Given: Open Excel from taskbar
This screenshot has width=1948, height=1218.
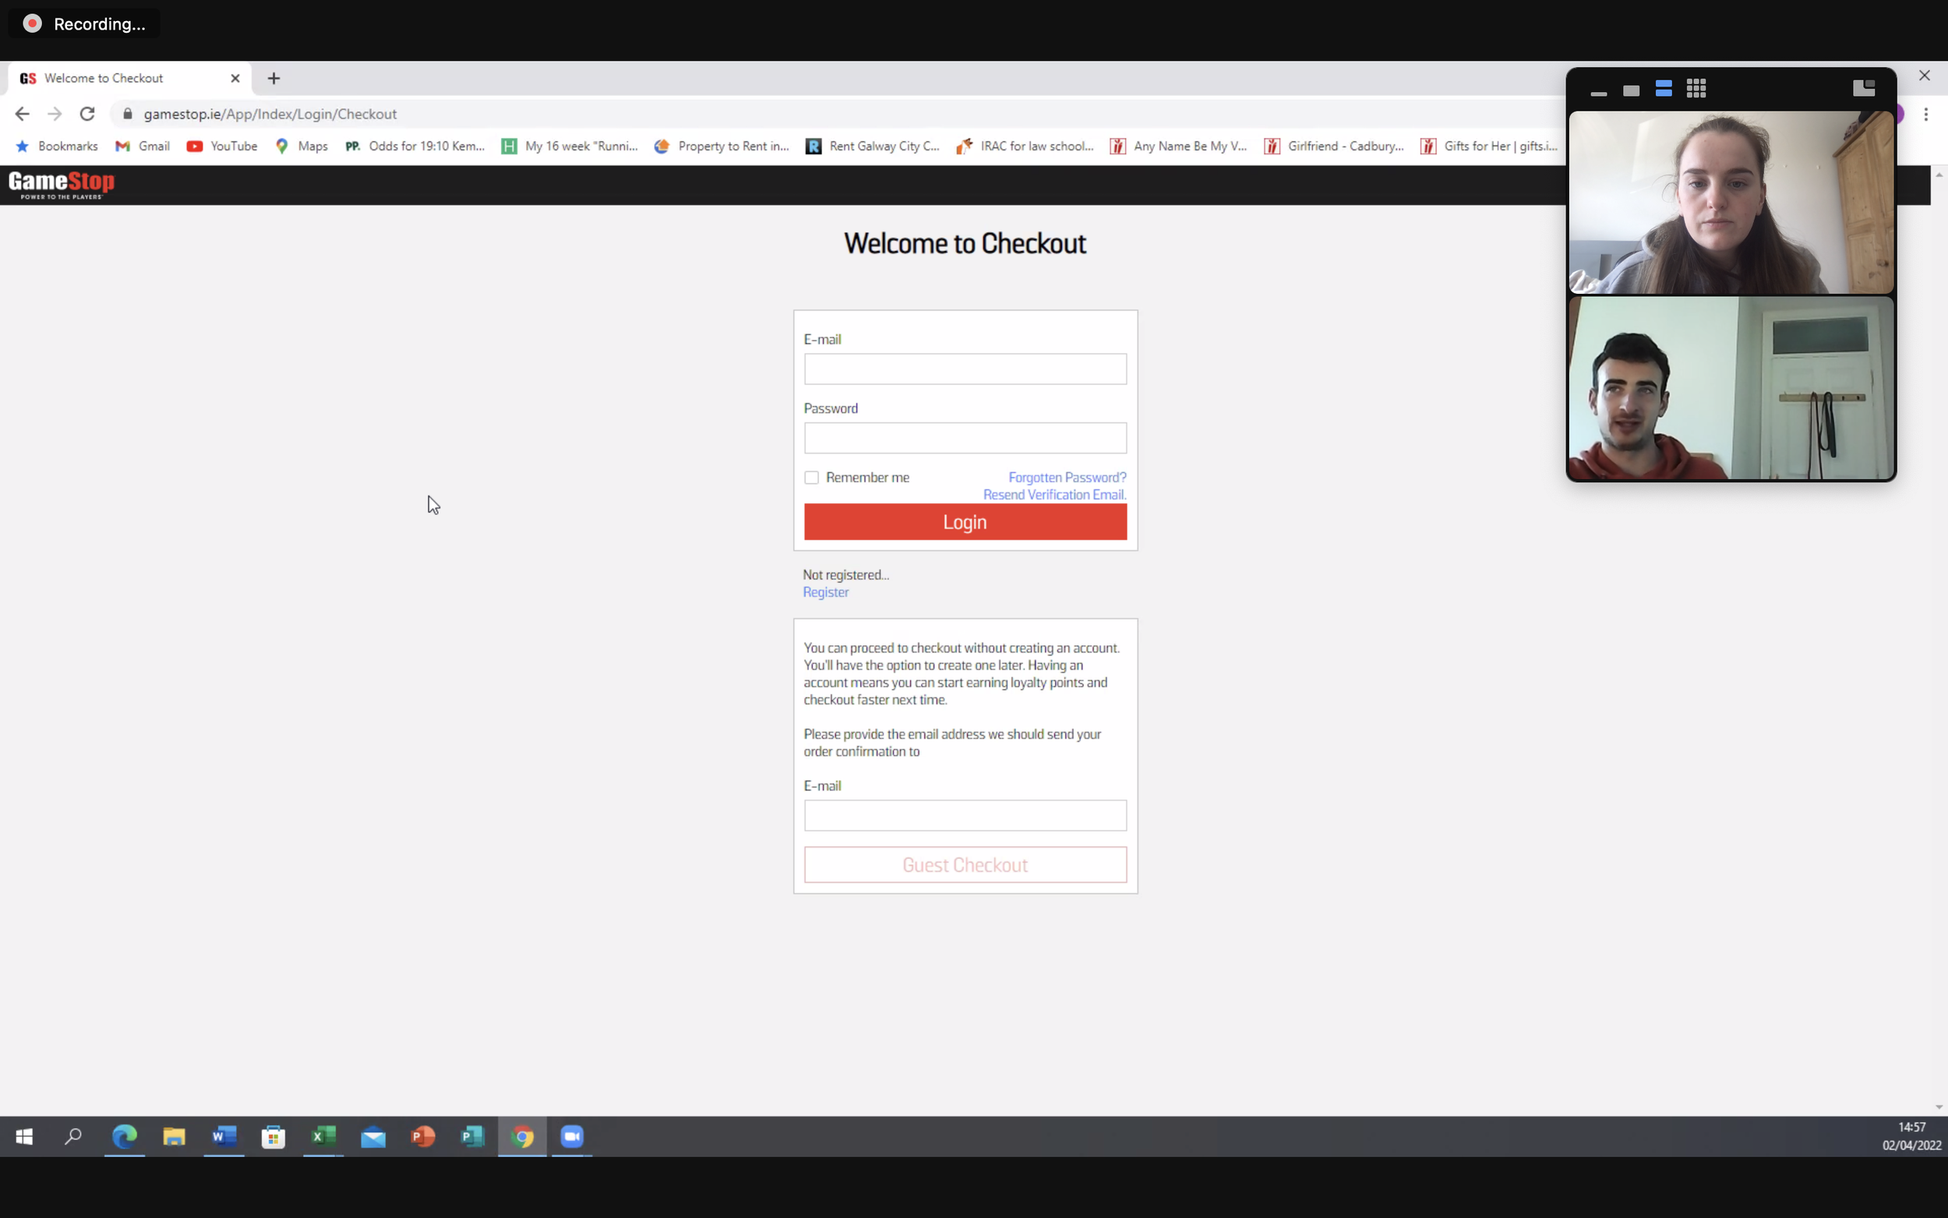Looking at the screenshot, I should (323, 1136).
